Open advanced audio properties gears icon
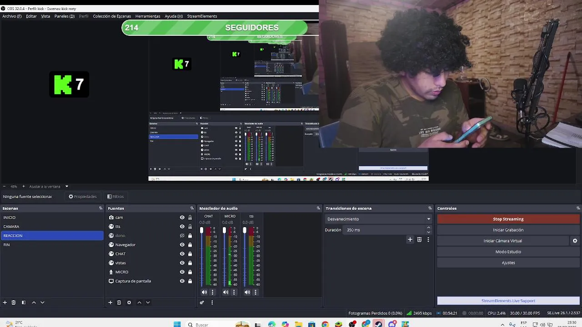 (x=202, y=302)
